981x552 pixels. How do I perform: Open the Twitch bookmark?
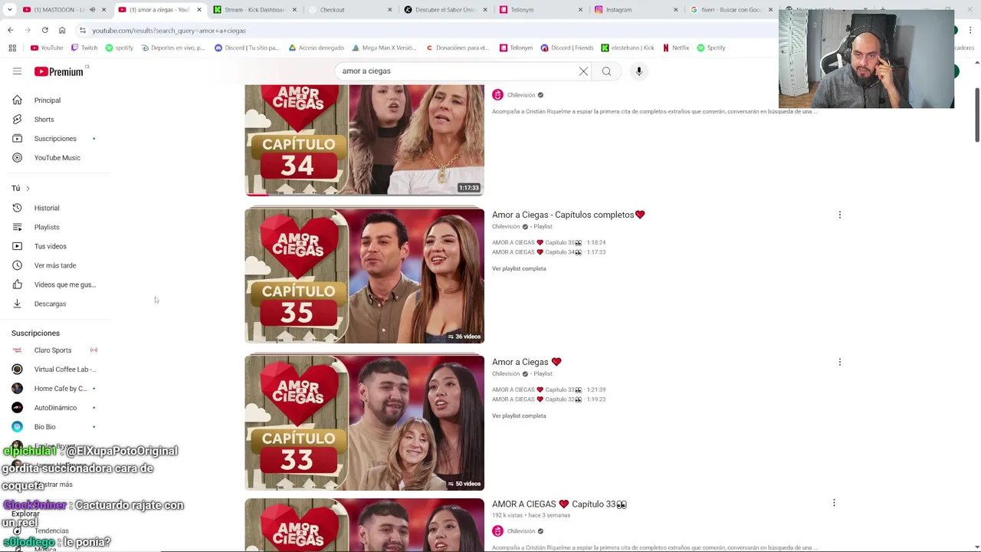click(84, 48)
